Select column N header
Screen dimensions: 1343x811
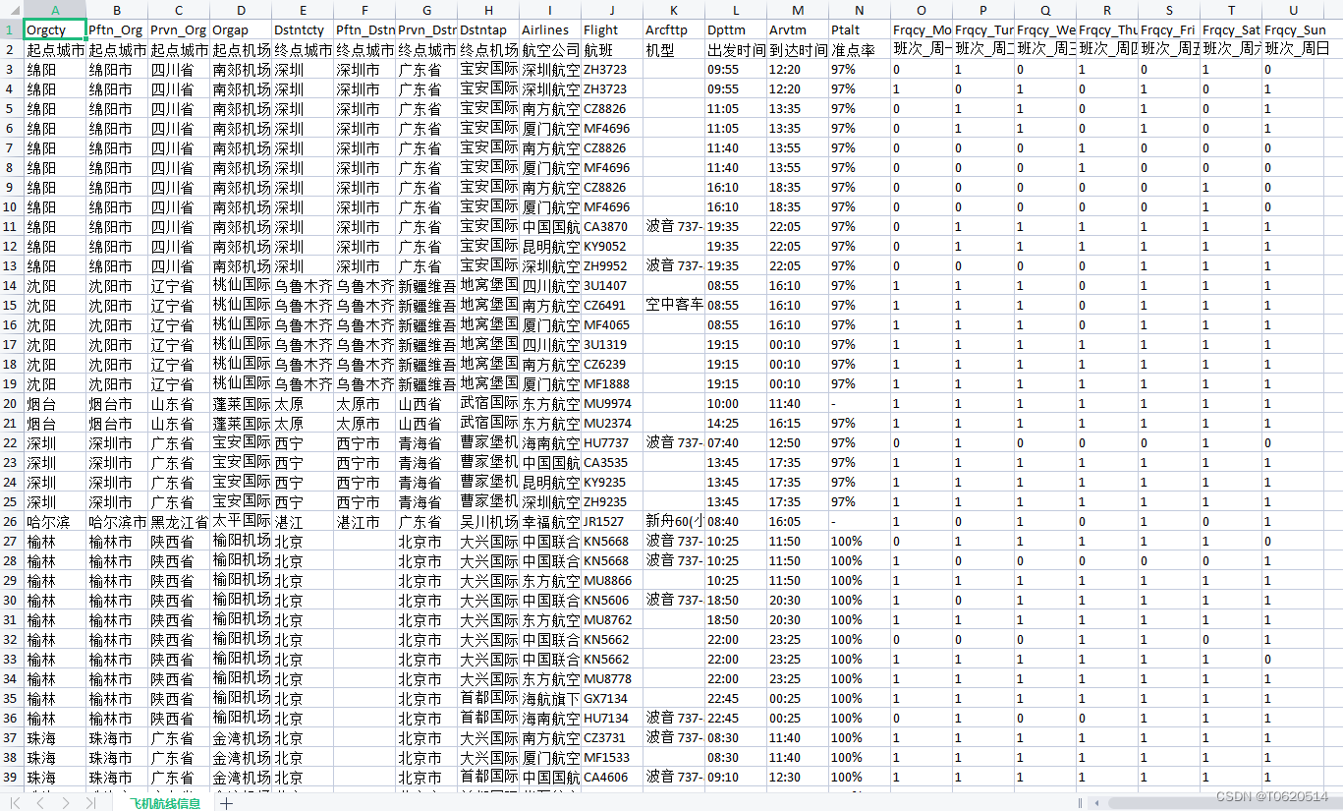860,10
